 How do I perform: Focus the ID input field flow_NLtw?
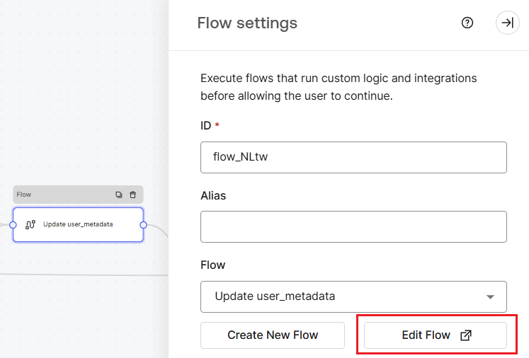tap(353, 158)
